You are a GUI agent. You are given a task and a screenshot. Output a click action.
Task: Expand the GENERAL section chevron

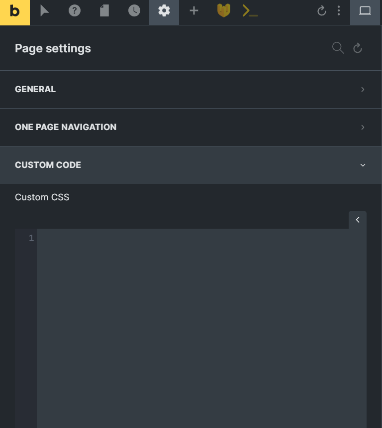[x=363, y=90]
